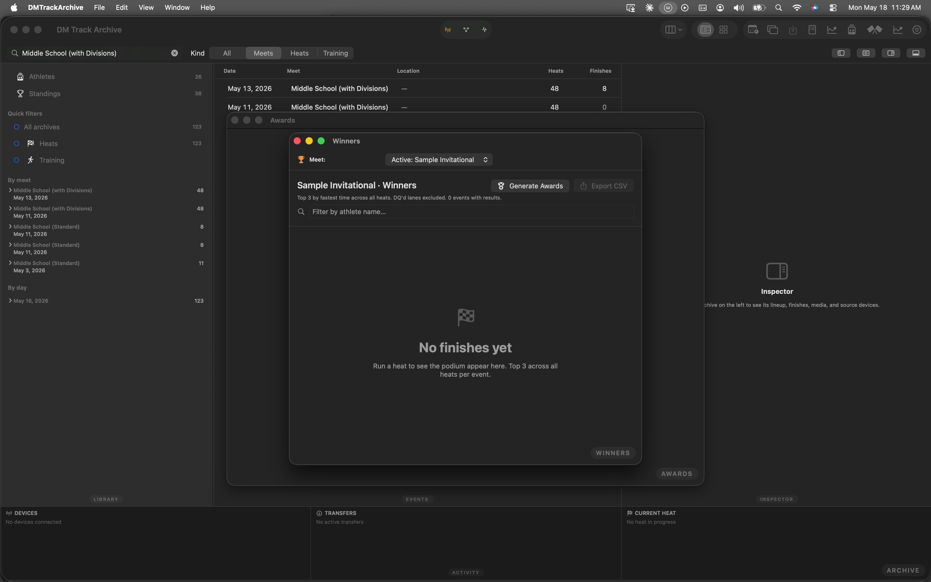The width and height of the screenshot is (931, 582).
Task: Open the Active: Sample Invitational meet dropdown
Action: point(439,160)
